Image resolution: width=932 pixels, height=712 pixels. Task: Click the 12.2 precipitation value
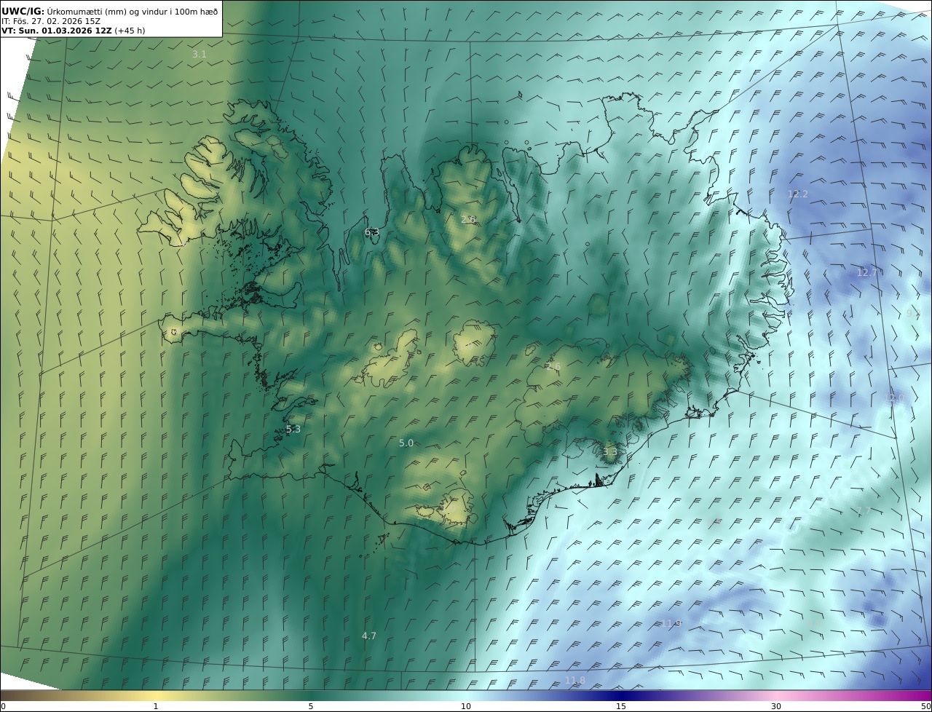(x=798, y=194)
